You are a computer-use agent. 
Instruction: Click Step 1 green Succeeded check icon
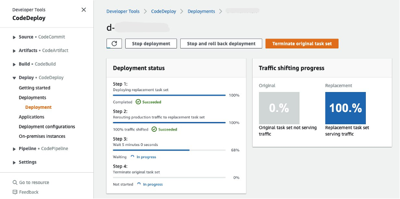138,102
